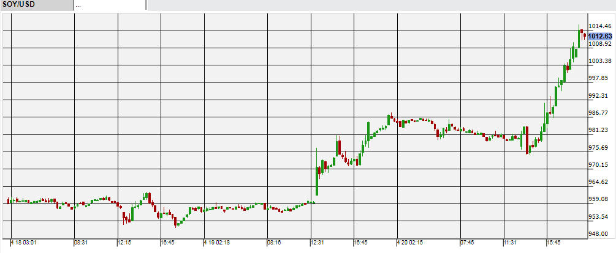Click the 986.77 price scale label

[x=599, y=113]
